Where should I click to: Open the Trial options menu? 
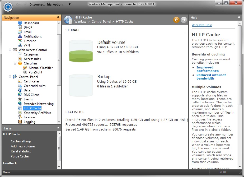(55, 4)
